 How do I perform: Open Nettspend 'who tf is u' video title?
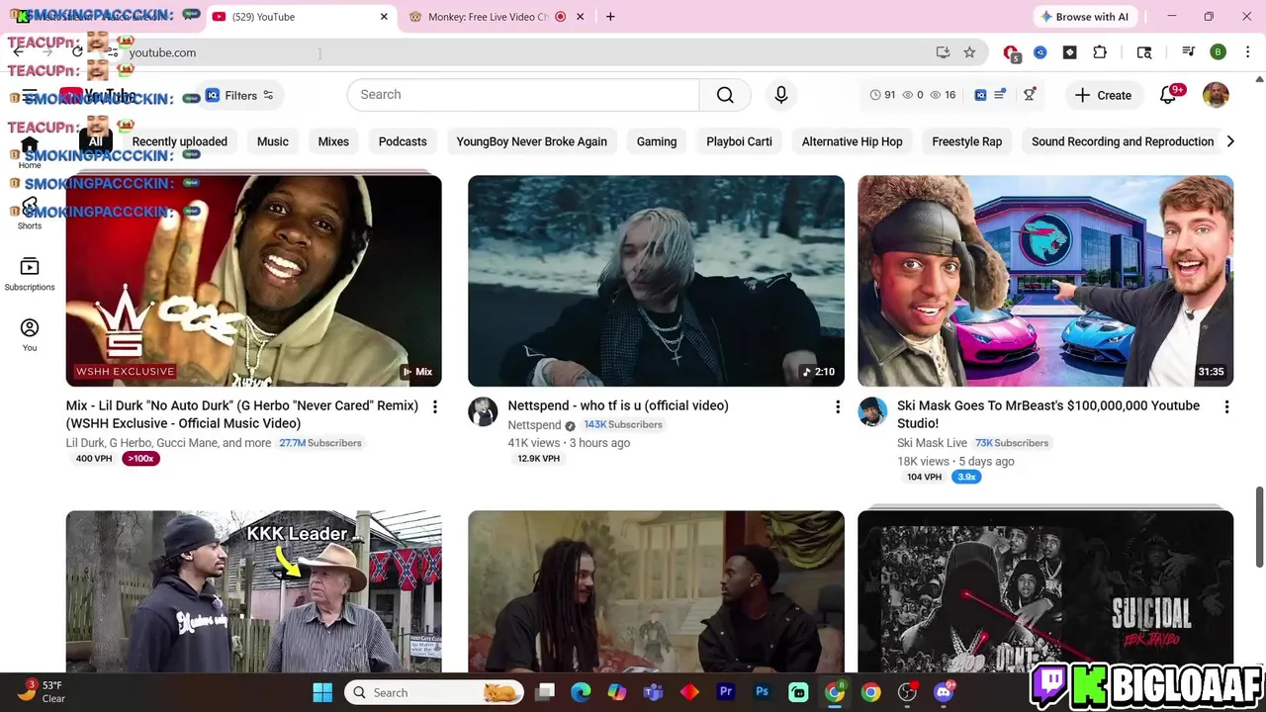coord(618,405)
